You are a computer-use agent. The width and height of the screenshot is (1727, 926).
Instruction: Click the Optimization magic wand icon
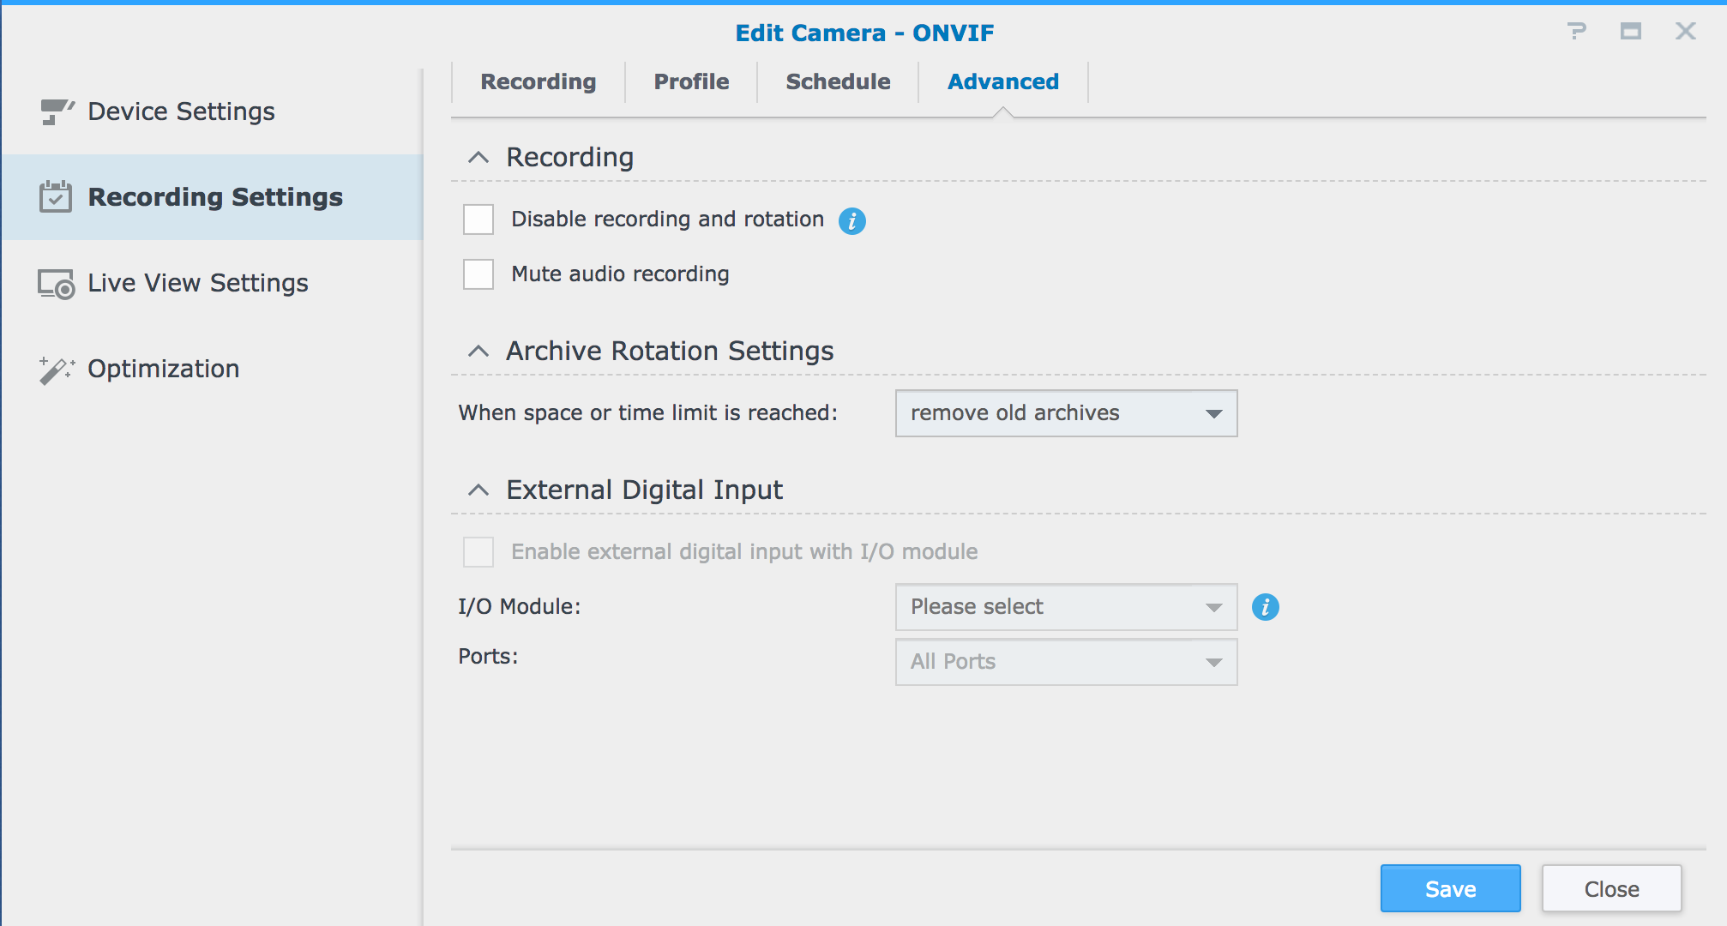pos(57,370)
